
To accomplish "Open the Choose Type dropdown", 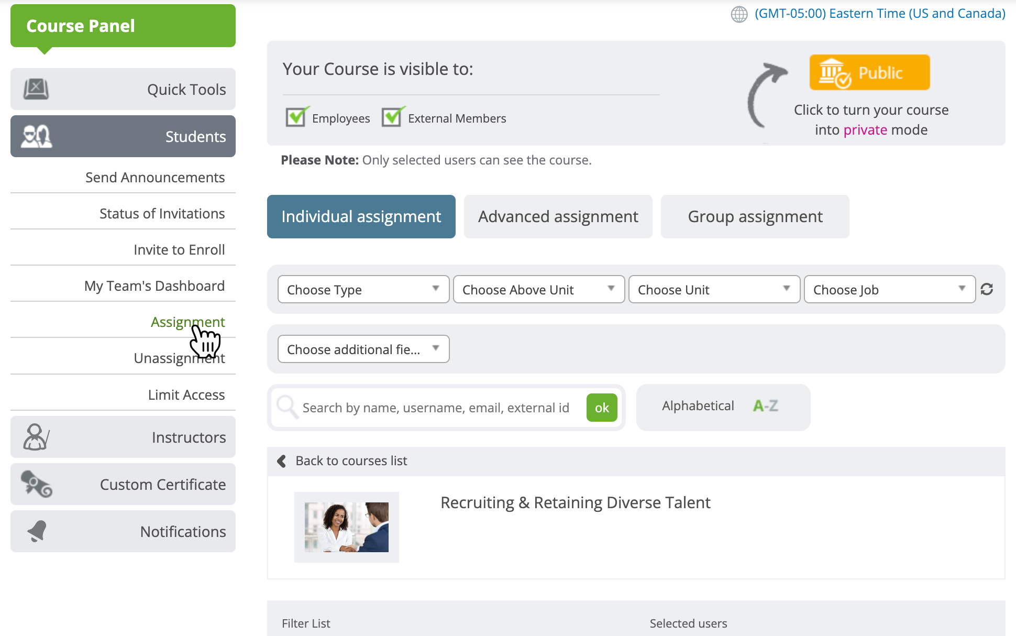I will click(x=363, y=289).
